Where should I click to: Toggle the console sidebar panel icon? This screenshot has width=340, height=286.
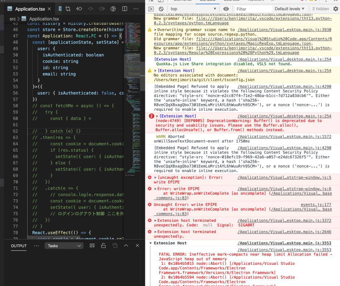pyautogui.click(x=151, y=9)
